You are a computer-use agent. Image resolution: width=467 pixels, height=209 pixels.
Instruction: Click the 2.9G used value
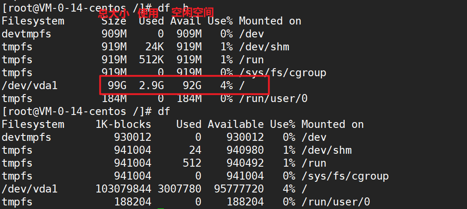[151, 86]
